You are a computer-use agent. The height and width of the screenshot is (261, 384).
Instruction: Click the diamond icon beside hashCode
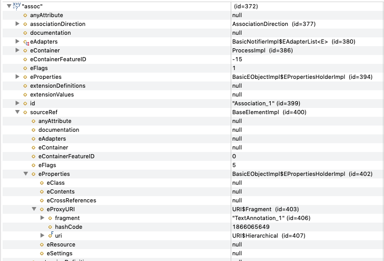50,227
